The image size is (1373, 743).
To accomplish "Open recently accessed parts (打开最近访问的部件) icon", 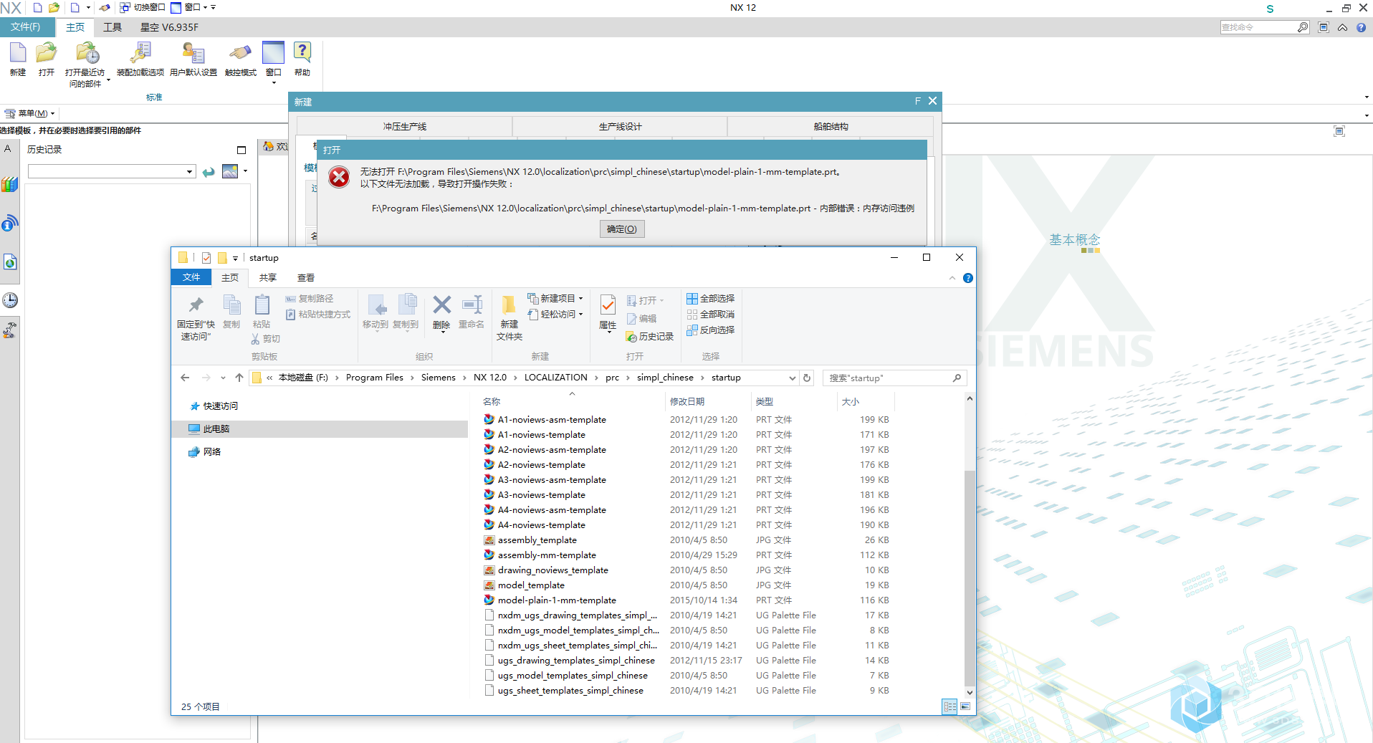I will click(87, 53).
